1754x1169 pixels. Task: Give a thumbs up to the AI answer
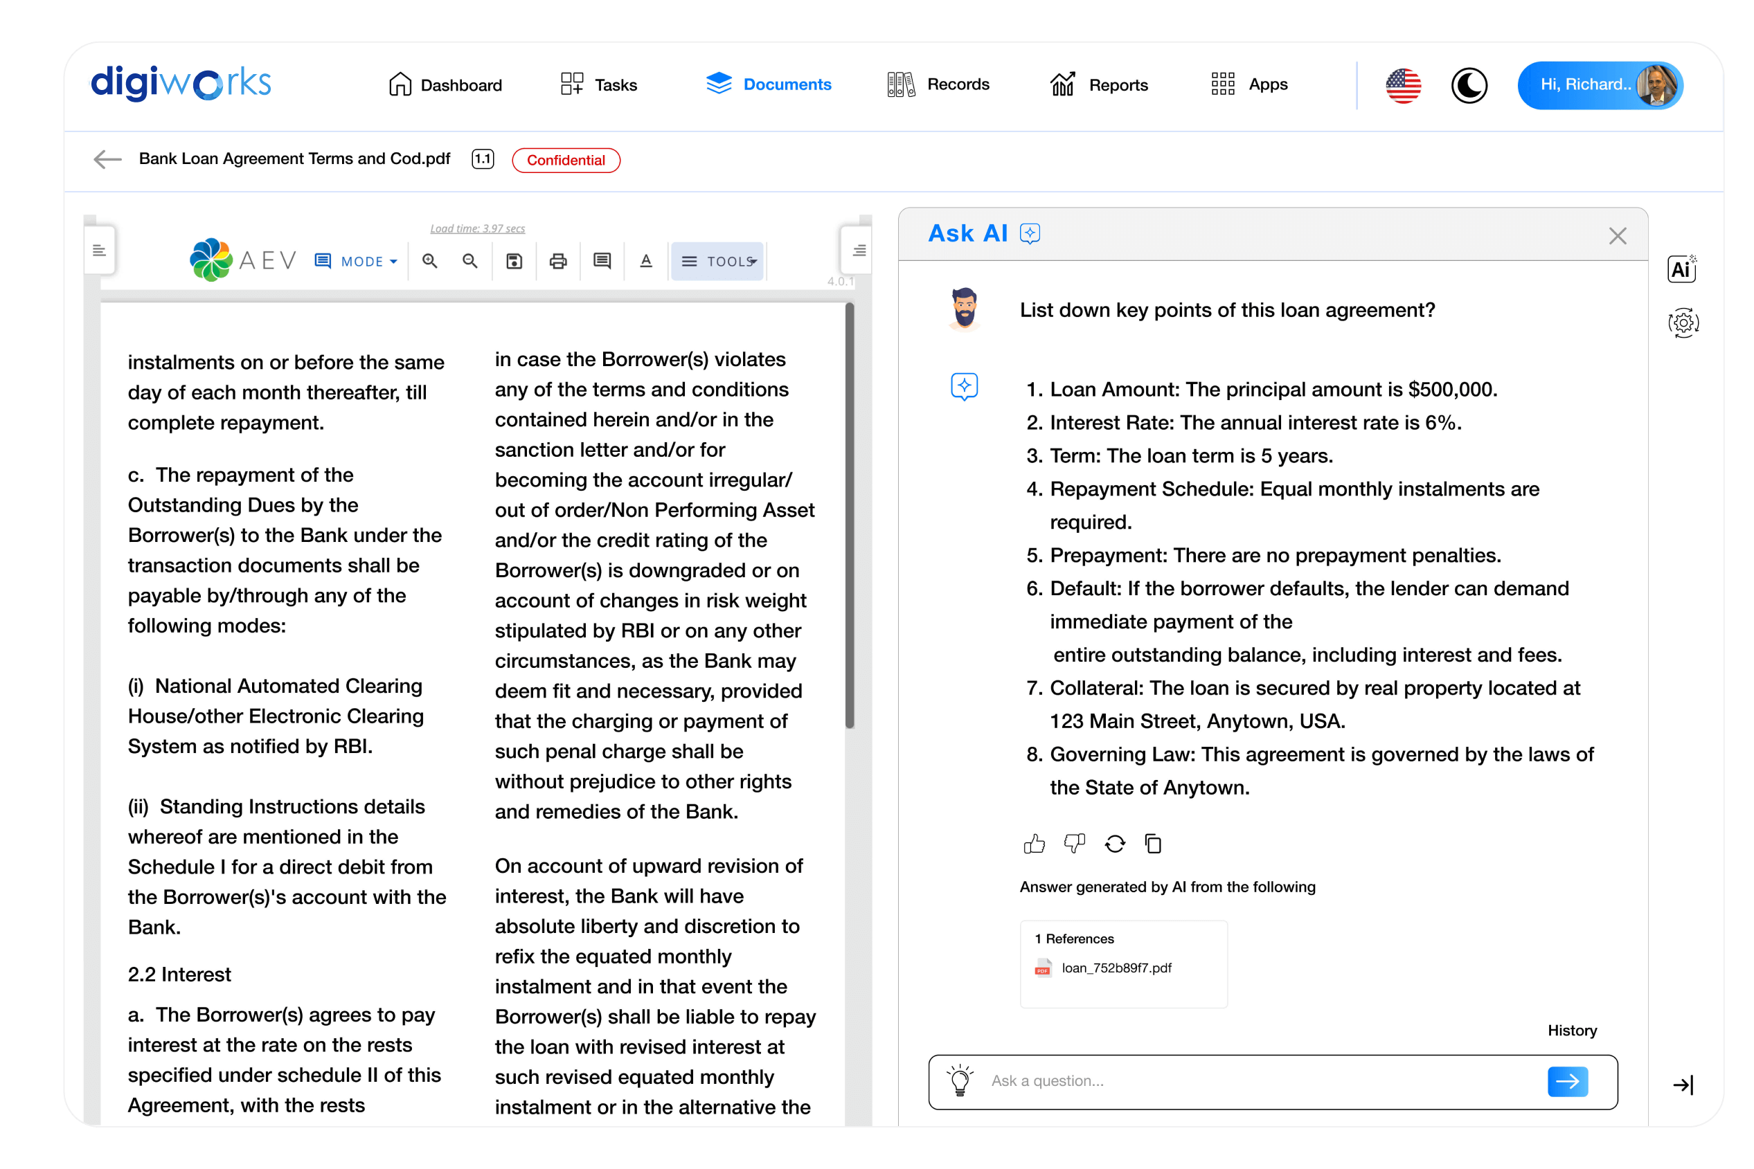pyautogui.click(x=1034, y=843)
